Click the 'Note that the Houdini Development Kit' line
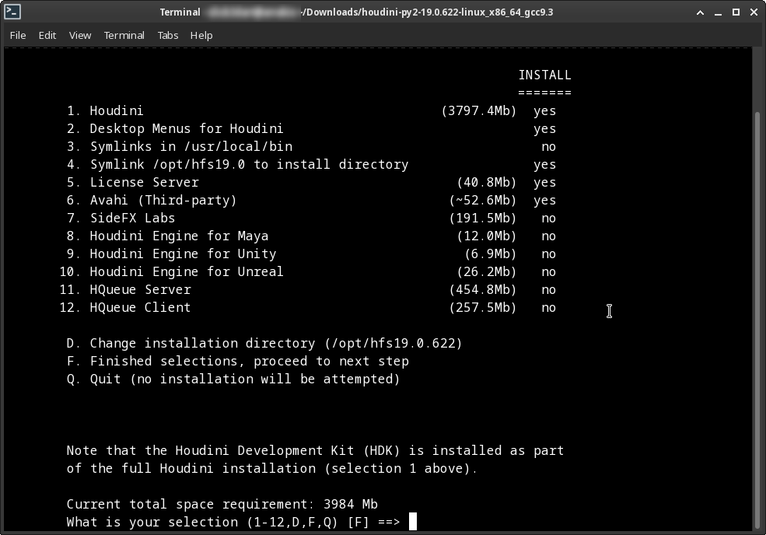 (315, 450)
